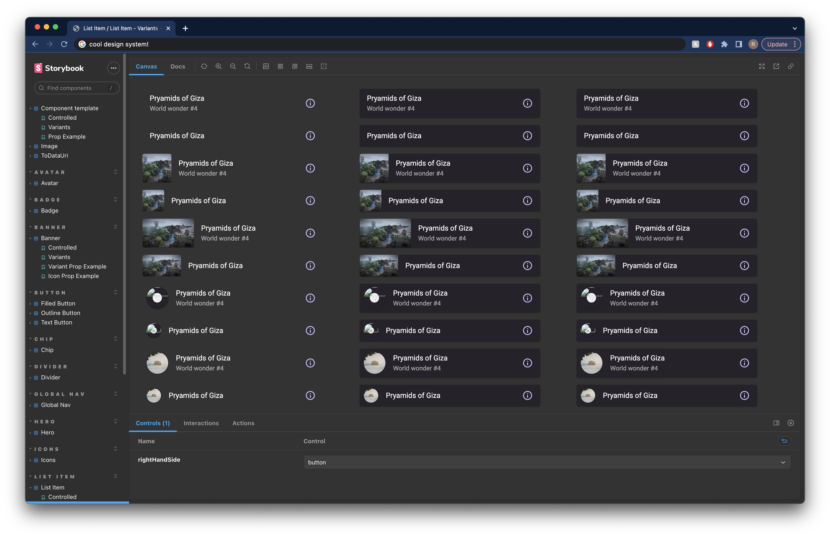Click the Update browser button
The width and height of the screenshot is (830, 537).
[x=777, y=44]
